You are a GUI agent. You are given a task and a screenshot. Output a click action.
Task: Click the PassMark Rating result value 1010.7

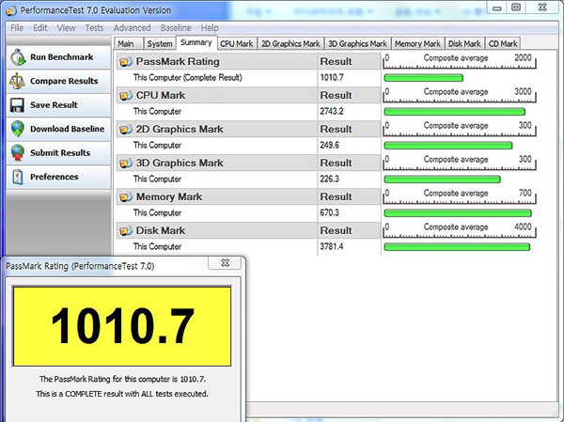[x=332, y=78]
